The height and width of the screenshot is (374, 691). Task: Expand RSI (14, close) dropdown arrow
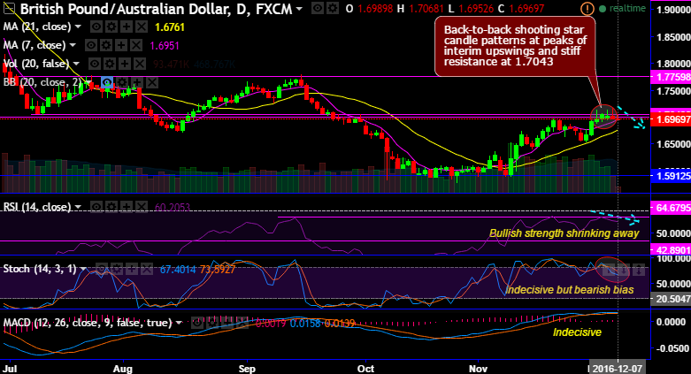78,207
